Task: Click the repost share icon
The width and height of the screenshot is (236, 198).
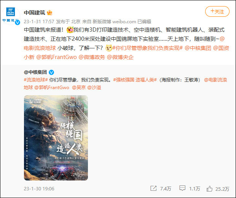Action: (x=153, y=188)
